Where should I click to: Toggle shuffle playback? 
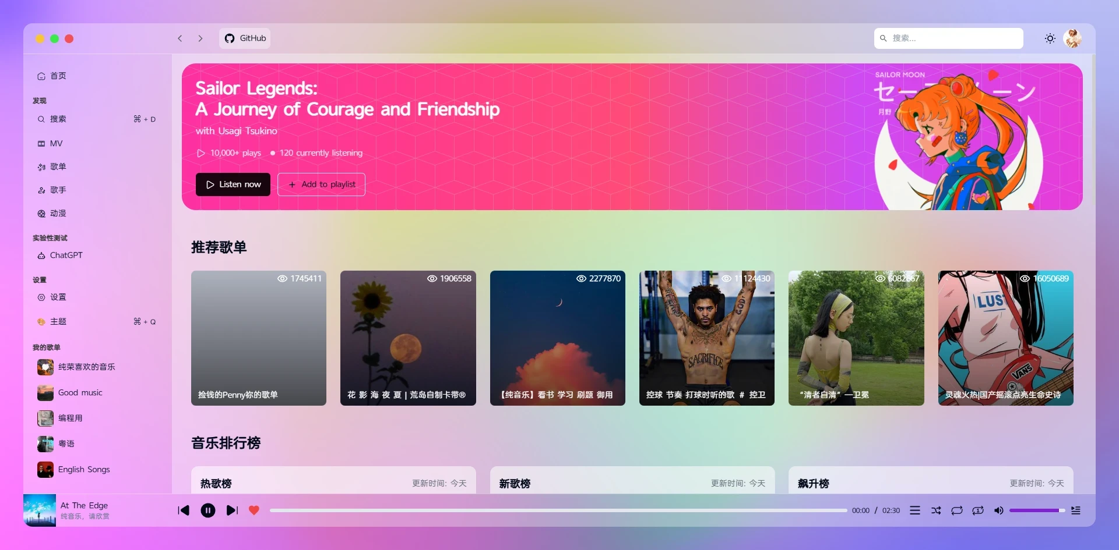click(936, 510)
